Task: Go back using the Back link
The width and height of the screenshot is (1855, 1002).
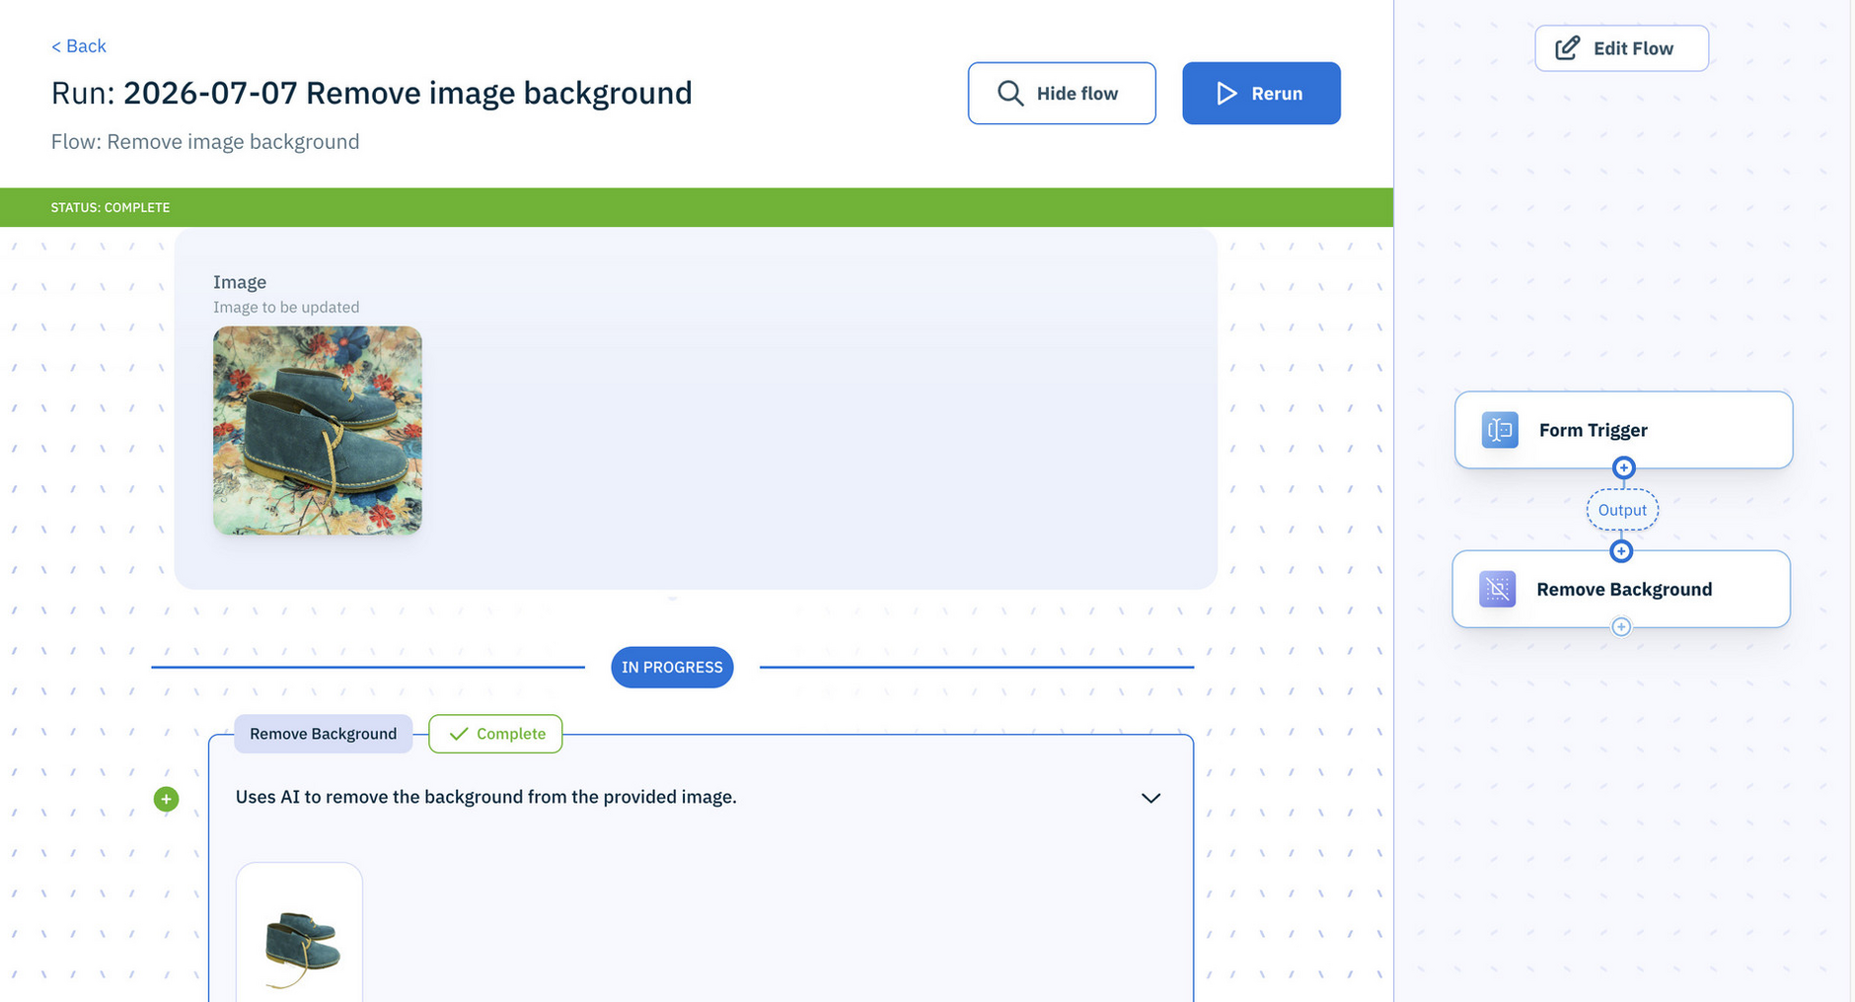Action: coord(78,46)
